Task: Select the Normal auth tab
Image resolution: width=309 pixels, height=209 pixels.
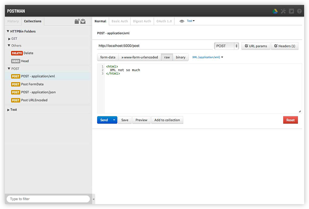Action: [x=100, y=21]
